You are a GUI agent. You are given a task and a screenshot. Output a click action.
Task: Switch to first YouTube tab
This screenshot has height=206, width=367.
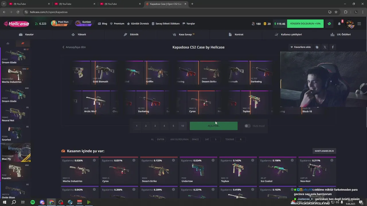[30, 4]
